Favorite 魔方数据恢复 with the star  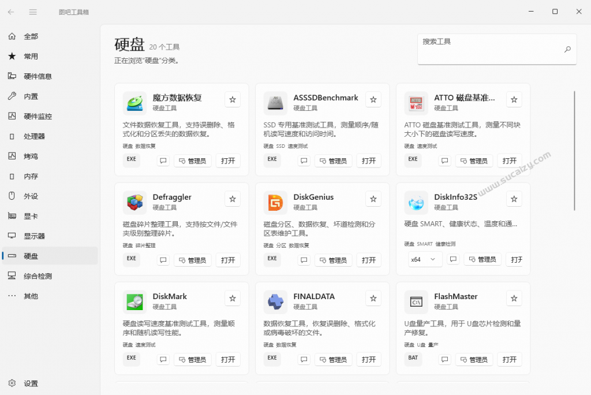click(x=233, y=99)
